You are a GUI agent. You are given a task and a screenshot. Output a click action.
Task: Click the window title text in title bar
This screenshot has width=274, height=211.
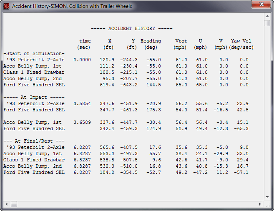72,6
